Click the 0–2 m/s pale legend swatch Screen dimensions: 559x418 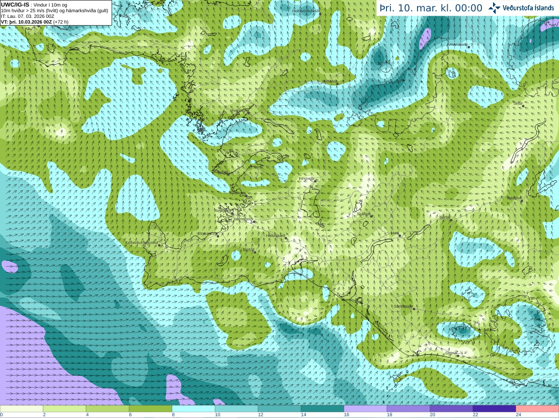pos(21,409)
